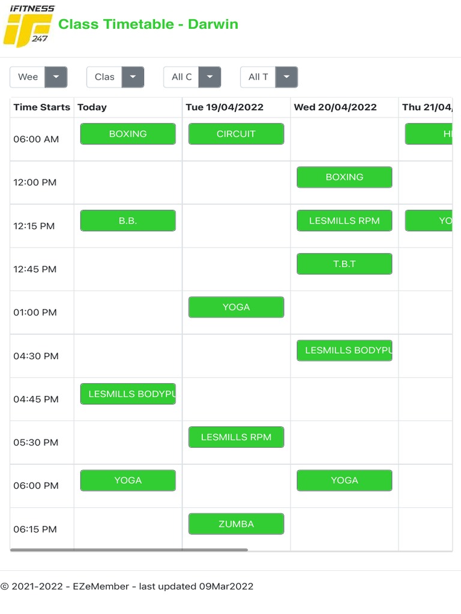This screenshot has width=461, height=614.
Task: Open the Zumba class on Tuesday
Action: click(236, 524)
